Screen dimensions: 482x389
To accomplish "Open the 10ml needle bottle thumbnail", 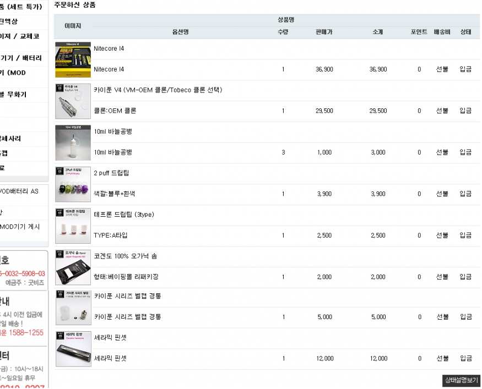I will point(73,143).
